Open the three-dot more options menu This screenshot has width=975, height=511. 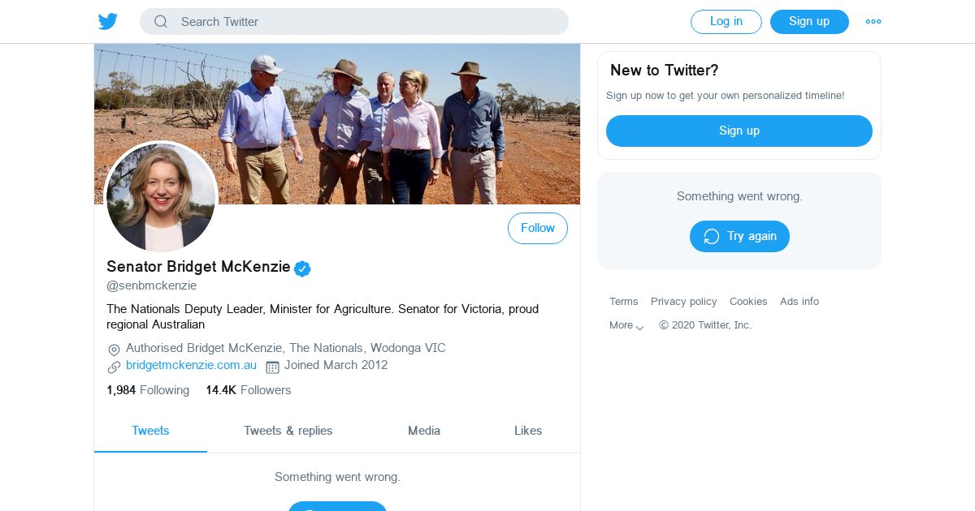point(873,22)
